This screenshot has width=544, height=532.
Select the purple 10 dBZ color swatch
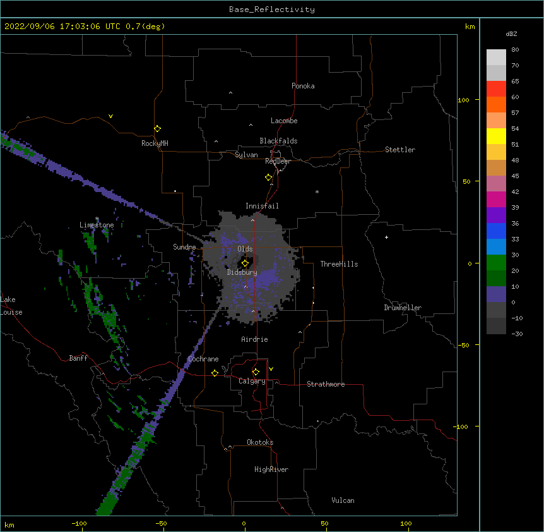coord(496,294)
